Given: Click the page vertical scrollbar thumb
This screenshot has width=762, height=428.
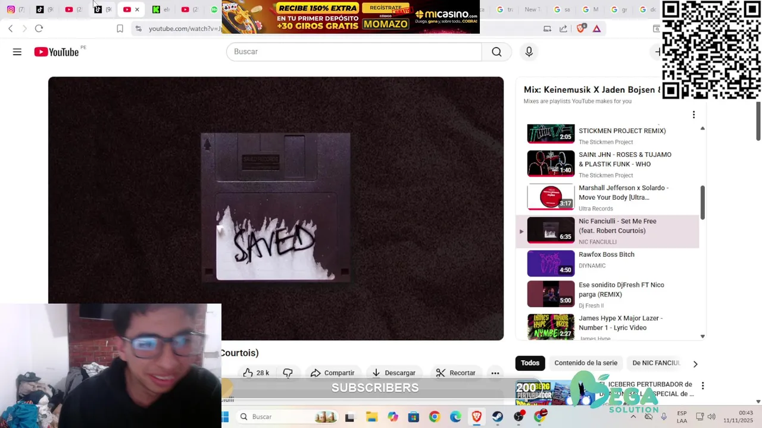Looking at the screenshot, I should pyautogui.click(x=758, y=122).
